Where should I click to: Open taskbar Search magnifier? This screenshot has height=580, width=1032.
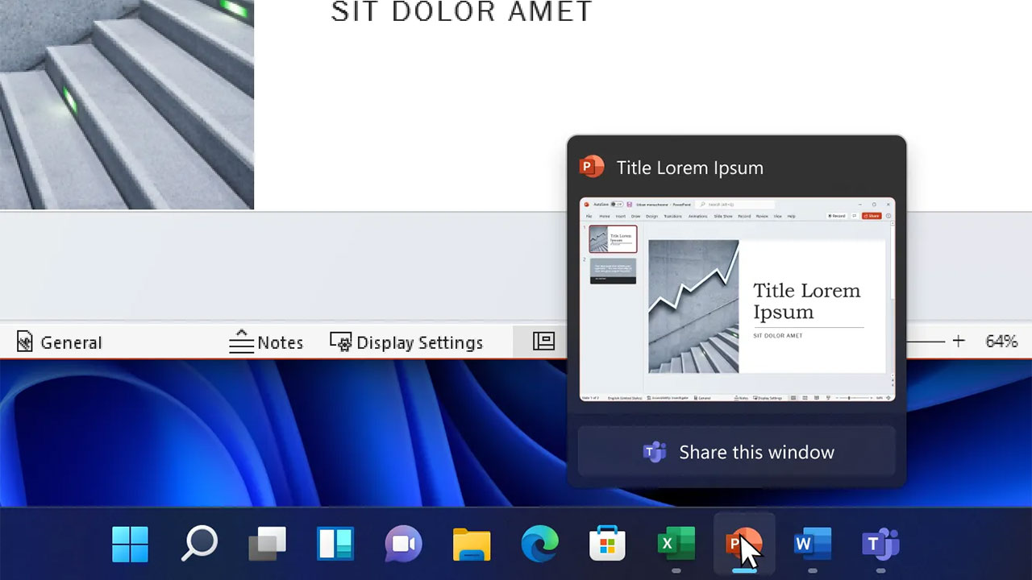pos(198,545)
